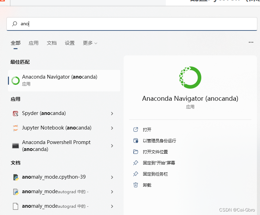Click the uninstall trash icon
The width and height of the screenshot is (260, 215).
(x=136, y=185)
